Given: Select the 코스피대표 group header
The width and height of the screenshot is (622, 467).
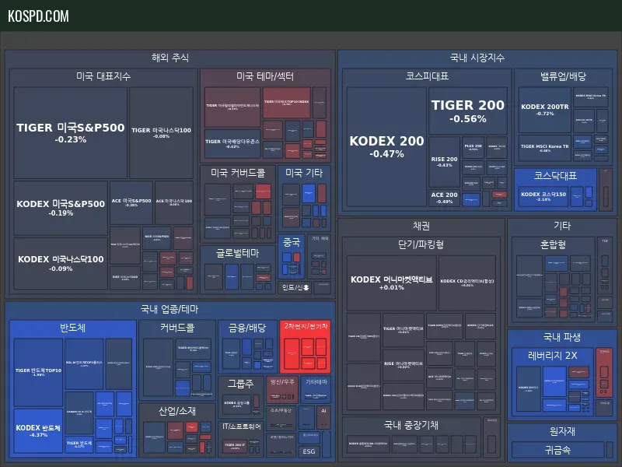Looking at the screenshot, I should point(427,76).
